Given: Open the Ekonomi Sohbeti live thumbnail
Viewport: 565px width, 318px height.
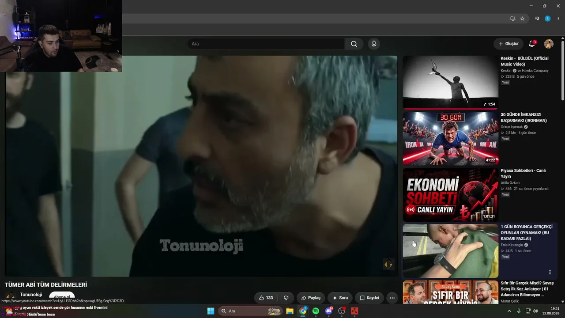Looking at the screenshot, I should click(450, 194).
